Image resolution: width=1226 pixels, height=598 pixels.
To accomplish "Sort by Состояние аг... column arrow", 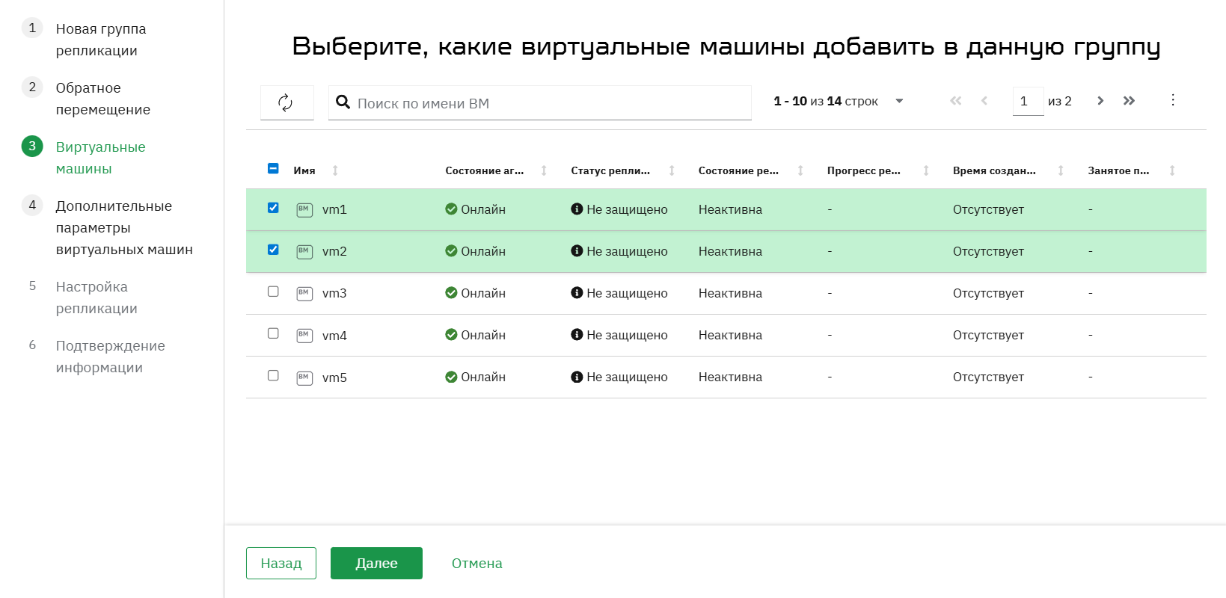I will coord(544,170).
